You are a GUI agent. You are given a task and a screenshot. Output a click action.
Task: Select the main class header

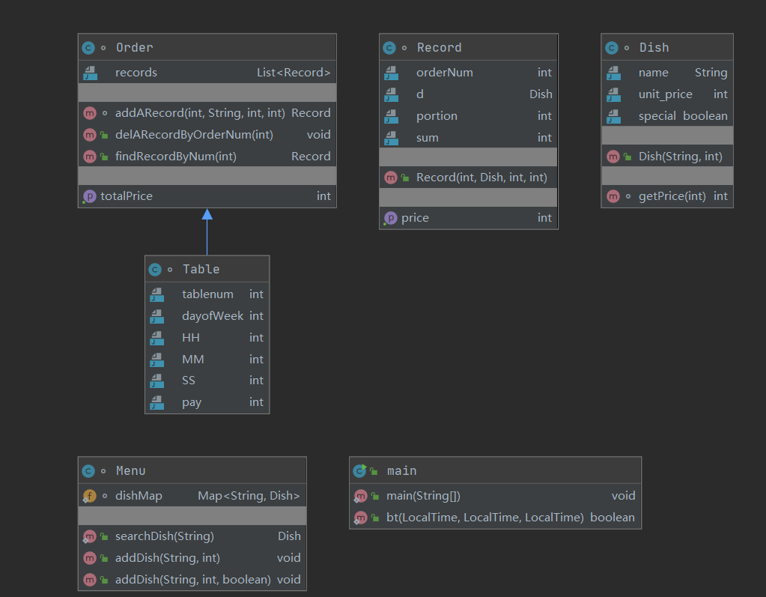coord(496,470)
